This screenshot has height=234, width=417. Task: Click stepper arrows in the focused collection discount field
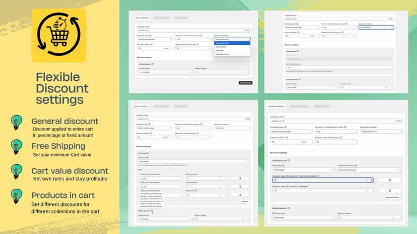(371, 180)
